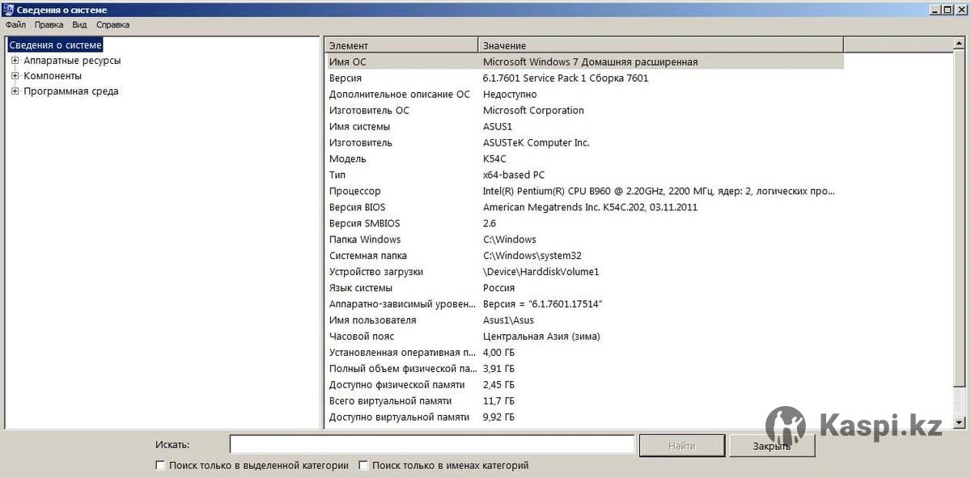Sort by the Элемент column header
This screenshot has height=478, width=971.
(x=401, y=45)
